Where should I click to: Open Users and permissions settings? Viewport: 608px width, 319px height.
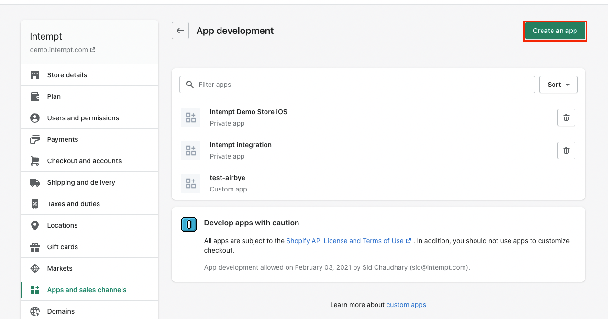89,118
